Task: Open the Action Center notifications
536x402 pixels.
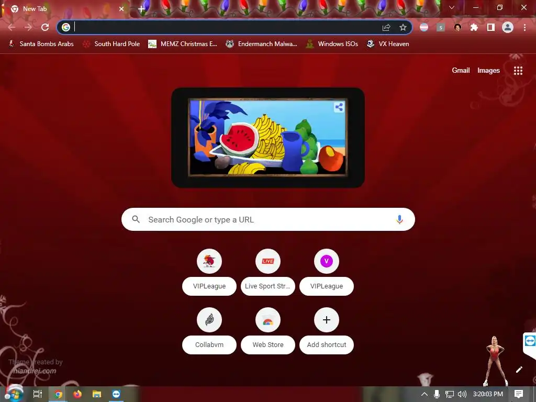Action: 519,394
